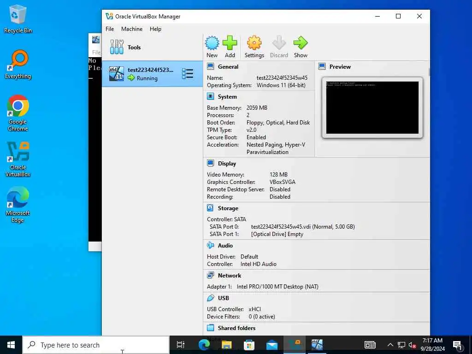472x354 pixels.
Task: Click the 2059 MB base memory value
Action: 257,108
